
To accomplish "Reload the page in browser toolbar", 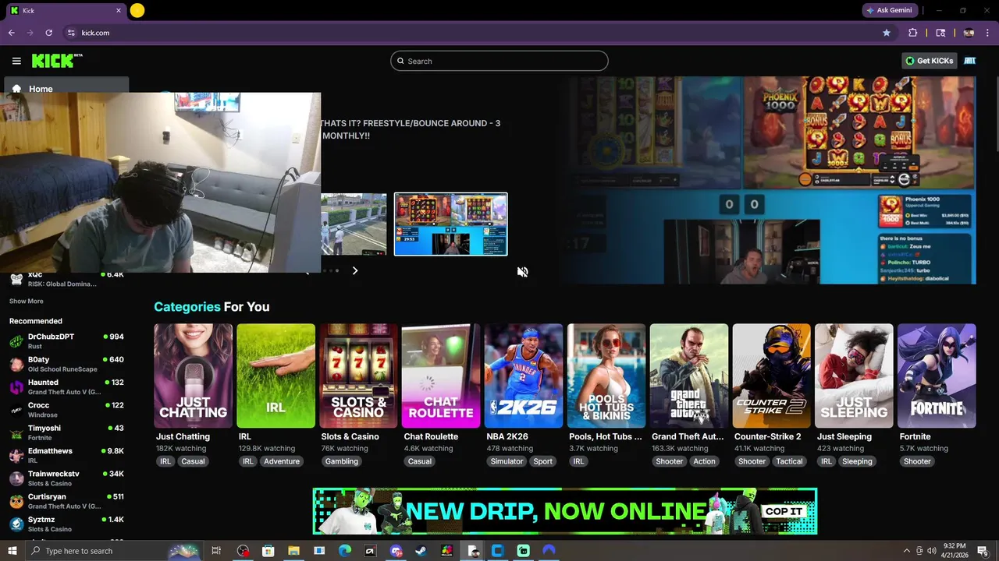I will tap(49, 33).
